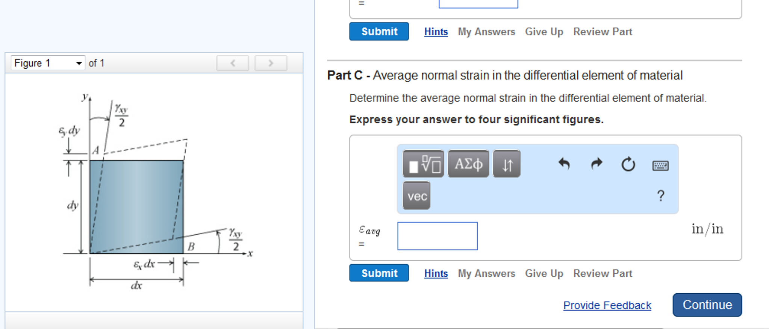Click the up/down arrows symbol button
769x329 pixels.
[506, 164]
